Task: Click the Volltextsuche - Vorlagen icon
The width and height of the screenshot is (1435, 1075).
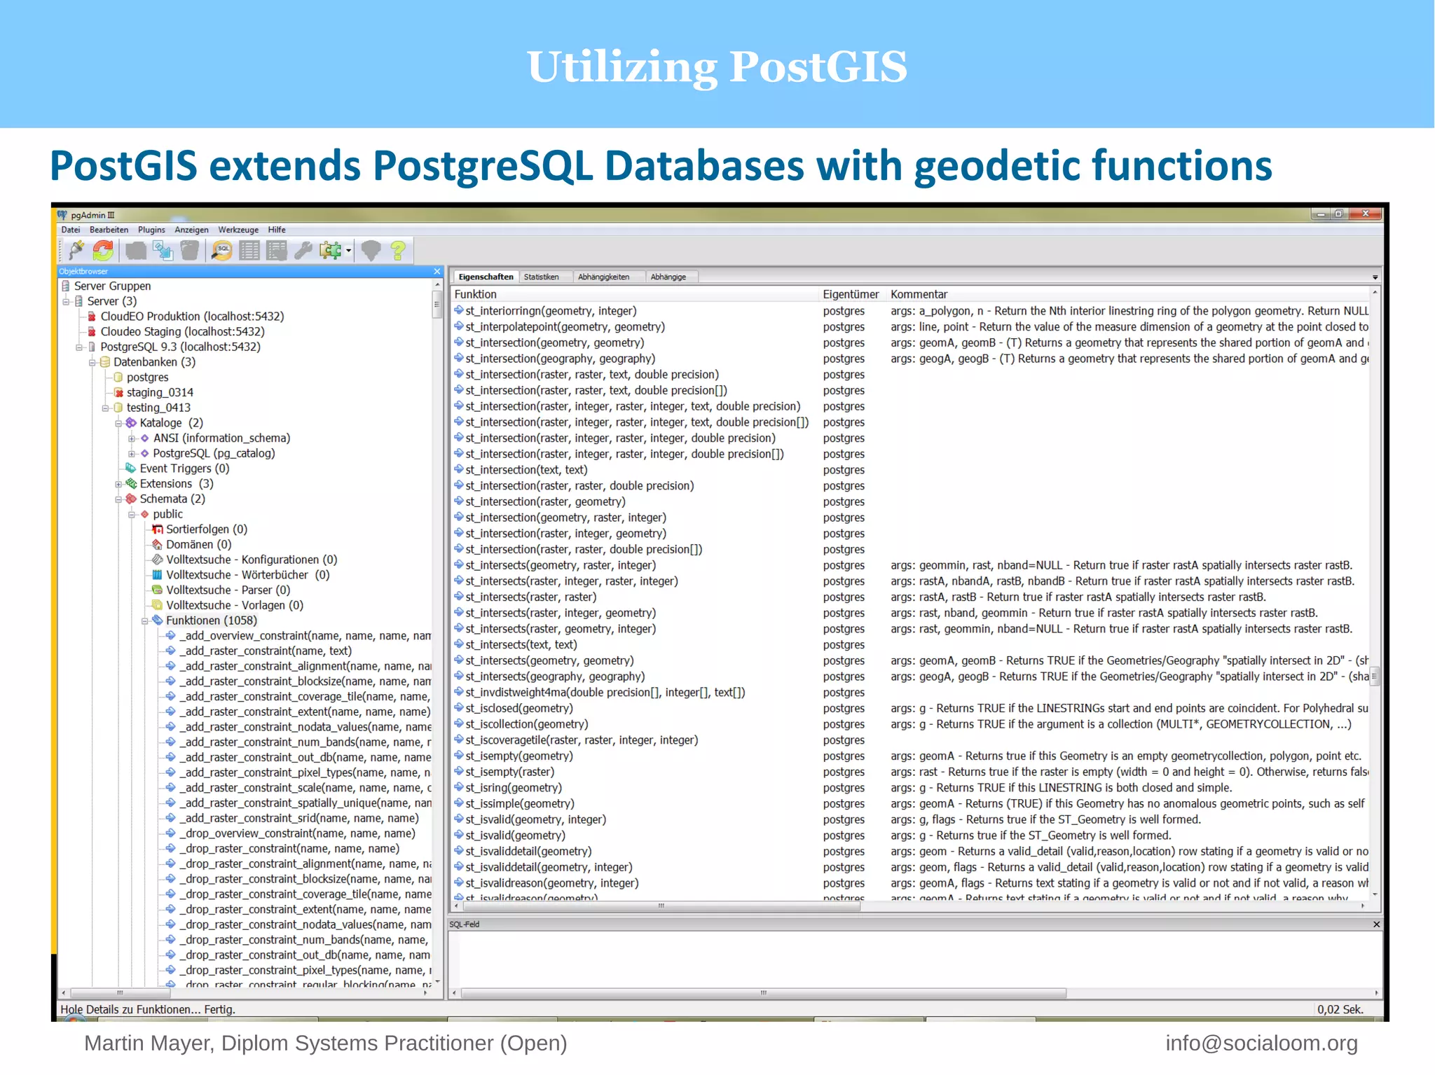Action: pyautogui.click(x=158, y=606)
